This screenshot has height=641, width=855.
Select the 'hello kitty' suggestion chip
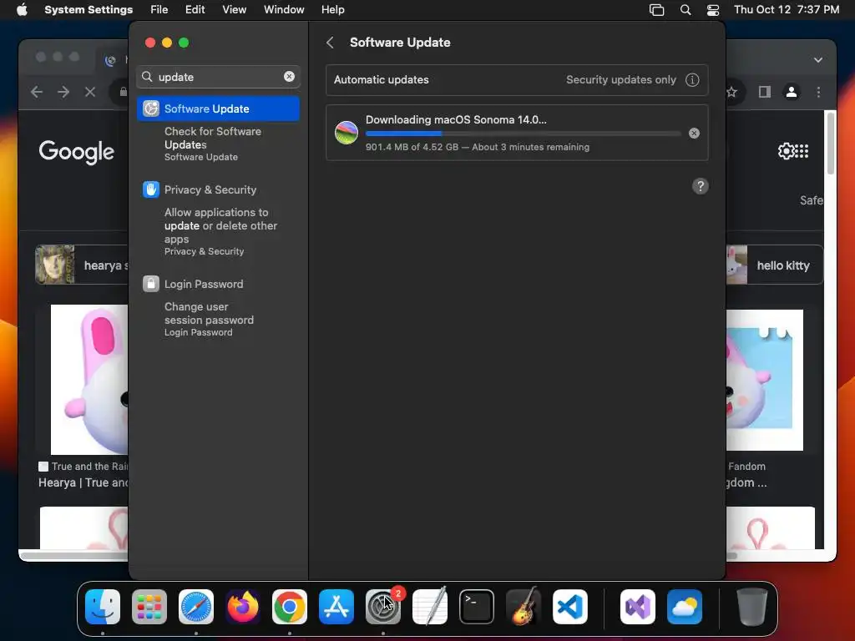click(x=775, y=265)
